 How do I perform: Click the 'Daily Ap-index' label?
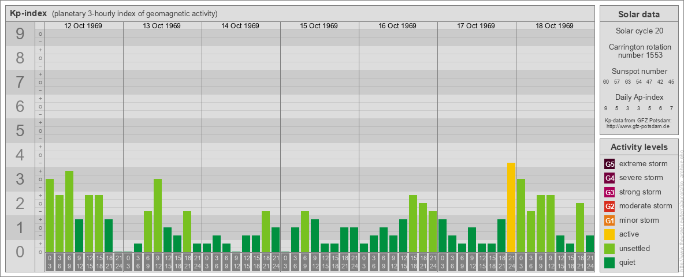[639, 97]
